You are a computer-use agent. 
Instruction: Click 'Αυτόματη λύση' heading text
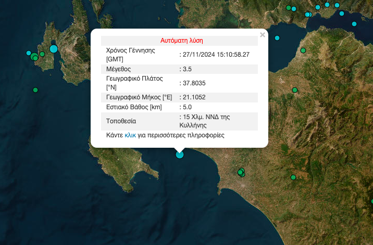181,41
